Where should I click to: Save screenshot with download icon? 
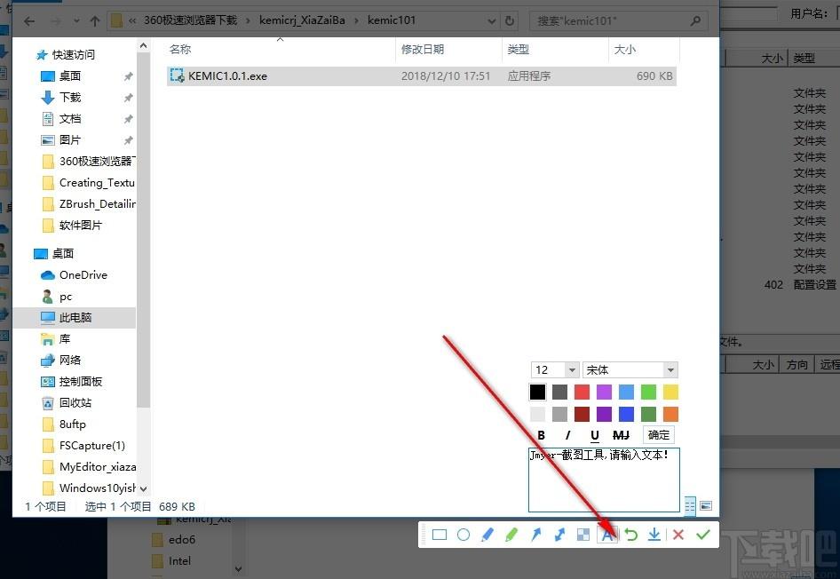[x=654, y=535]
